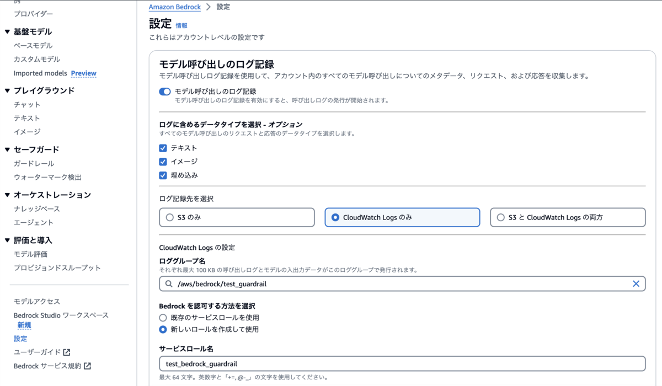Uncheck the イメージ data type checkbox
662x386 pixels.
tap(163, 162)
